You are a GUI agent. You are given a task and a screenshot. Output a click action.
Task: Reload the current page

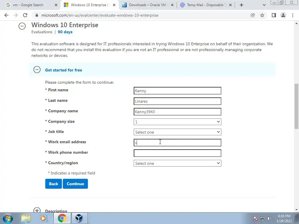tap(25, 15)
